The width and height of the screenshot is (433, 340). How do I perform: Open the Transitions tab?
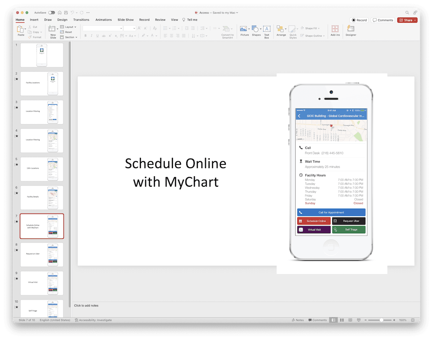click(81, 20)
